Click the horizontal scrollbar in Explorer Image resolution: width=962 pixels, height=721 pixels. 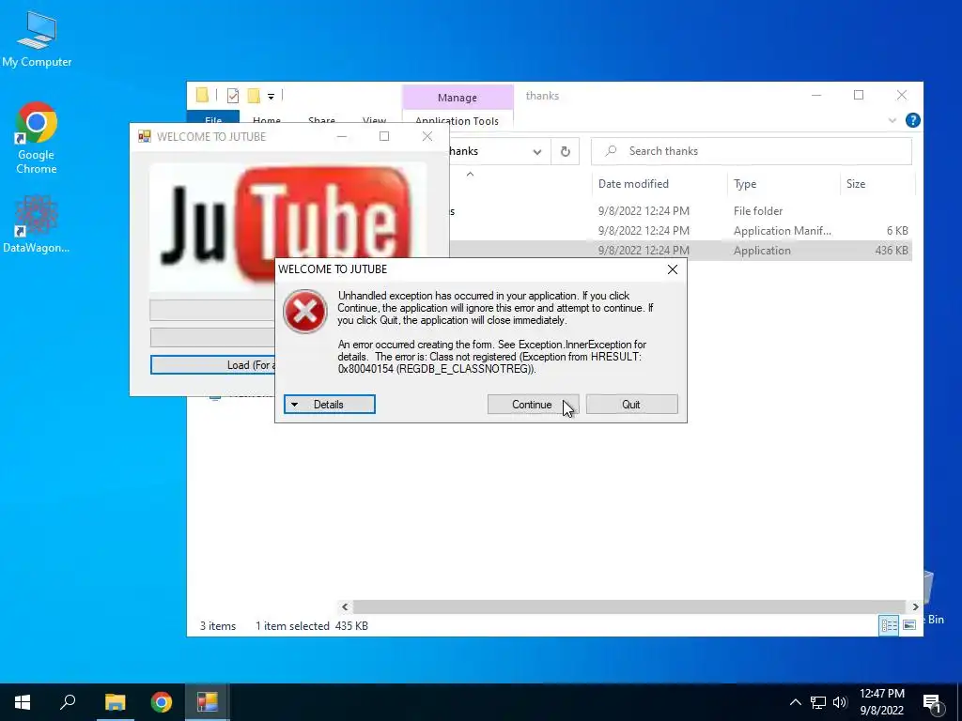coord(629,606)
